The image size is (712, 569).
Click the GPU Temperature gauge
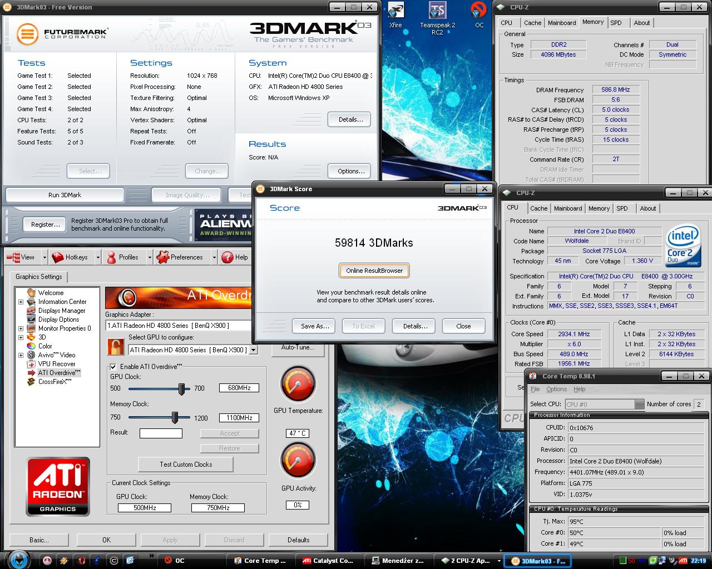coord(298,384)
